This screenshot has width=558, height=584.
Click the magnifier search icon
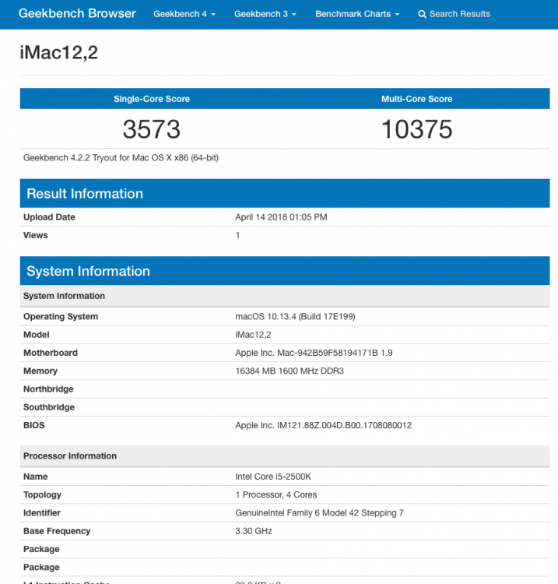tap(422, 14)
